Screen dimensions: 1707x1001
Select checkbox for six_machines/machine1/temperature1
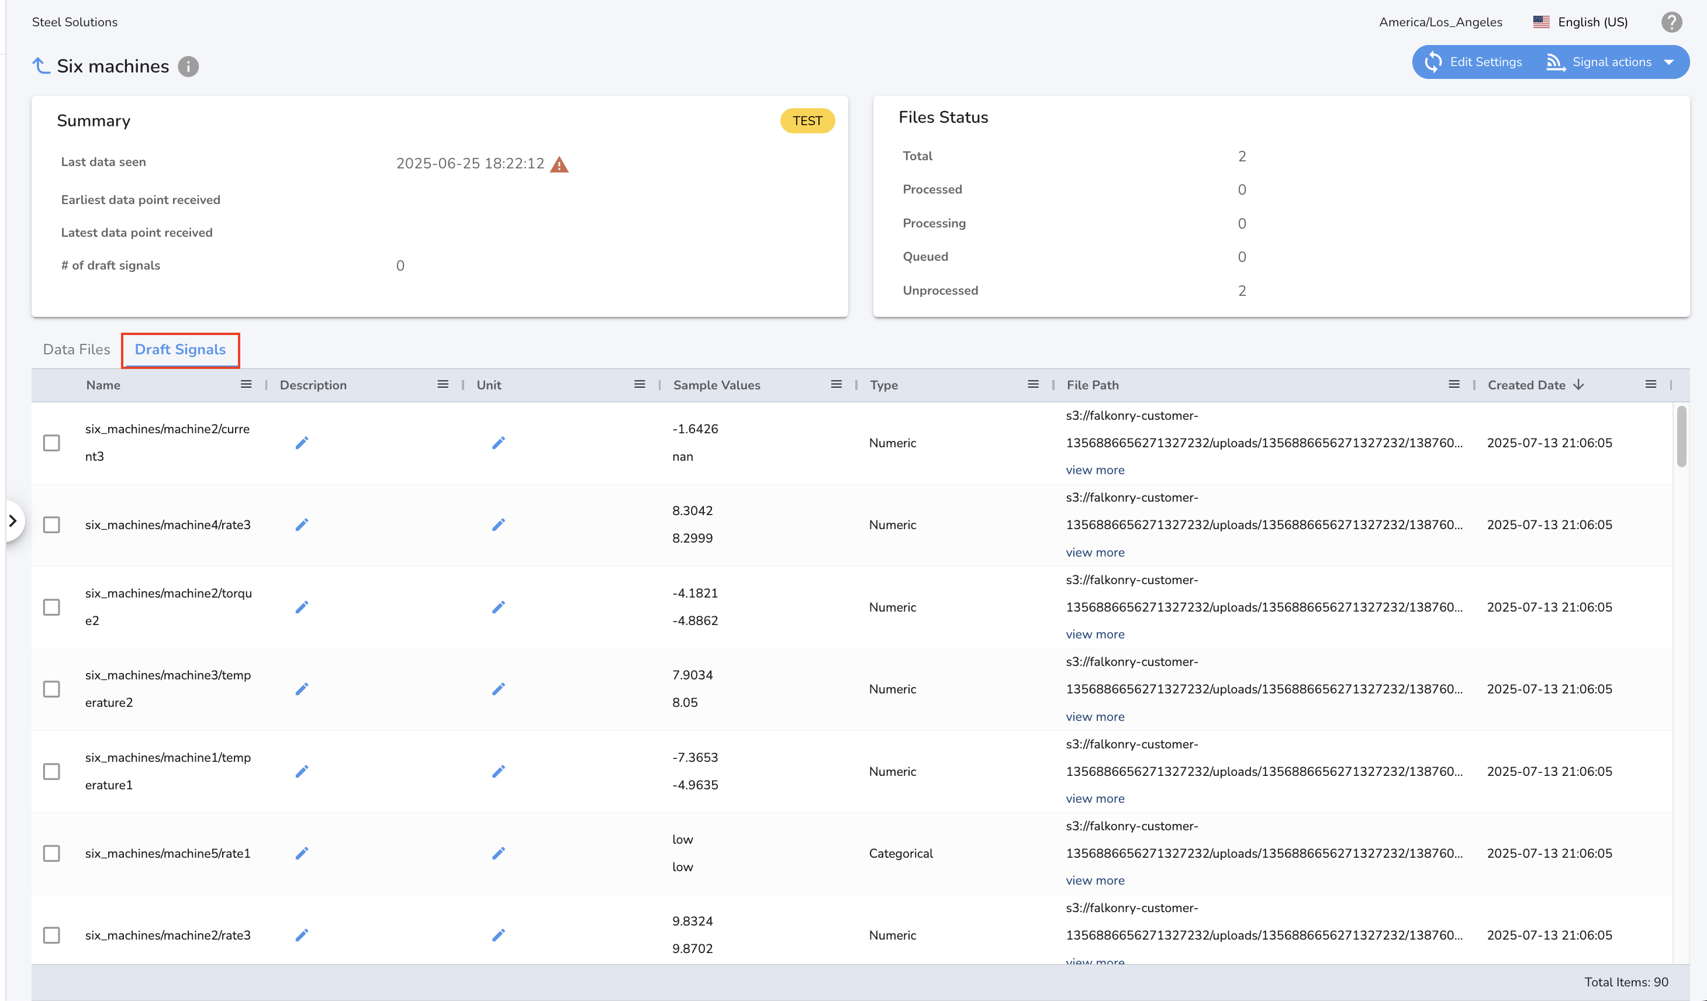click(x=51, y=771)
